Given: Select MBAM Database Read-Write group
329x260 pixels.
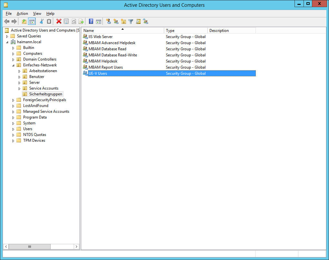Looking at the screenshot, I should [113, 55].
